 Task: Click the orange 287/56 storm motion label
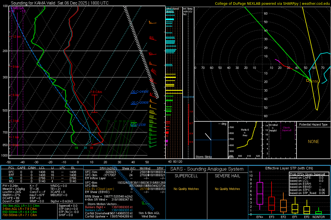[314, 81]
